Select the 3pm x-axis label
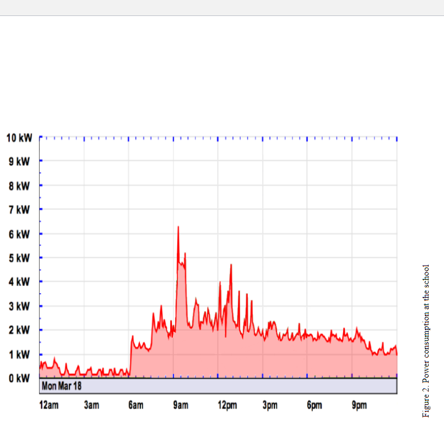 (x=270, y=405)
